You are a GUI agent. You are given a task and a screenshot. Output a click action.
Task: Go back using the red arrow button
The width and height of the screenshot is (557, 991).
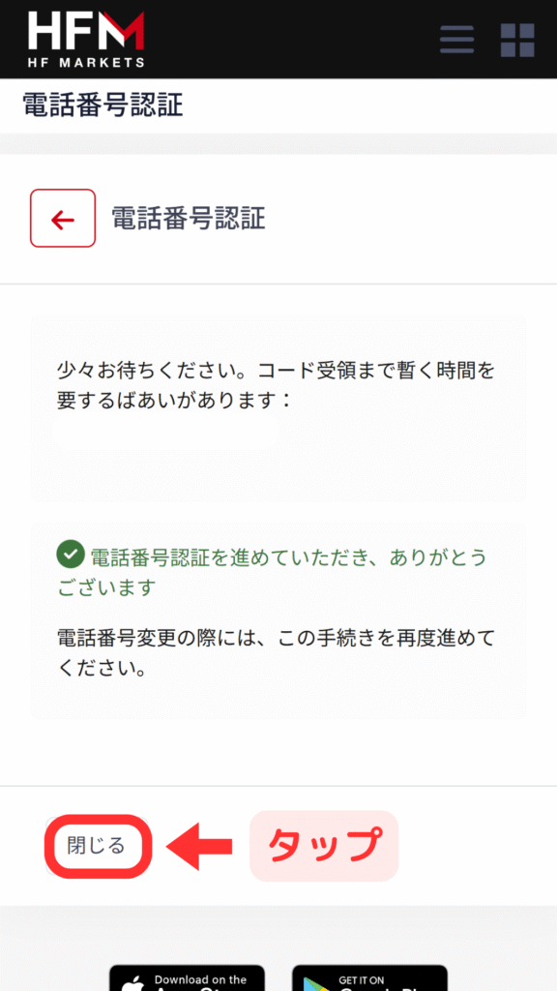tap(63, 218)
